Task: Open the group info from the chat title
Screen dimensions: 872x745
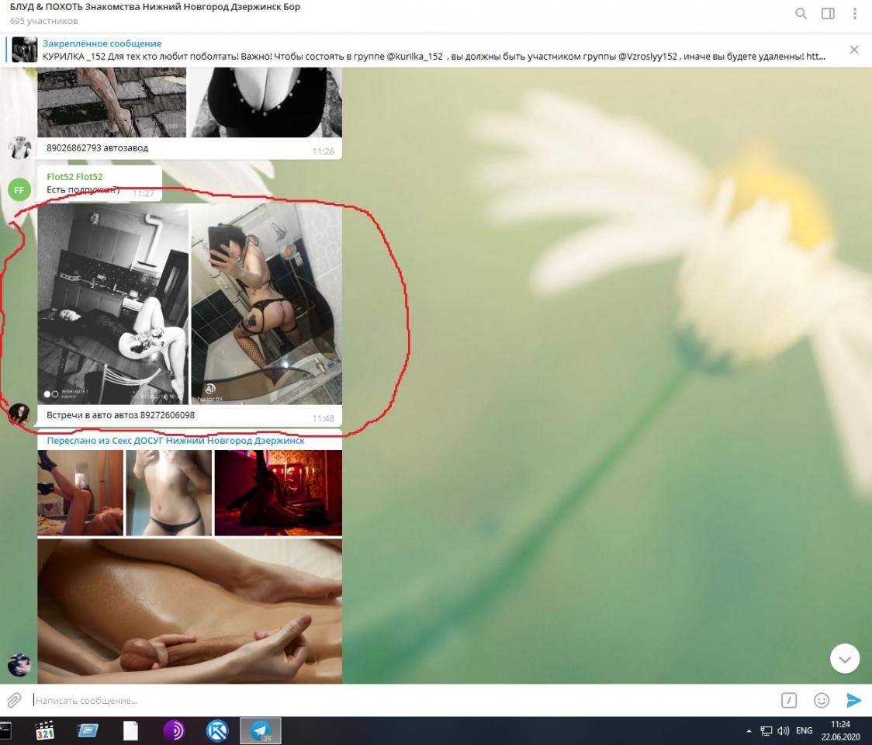Action: [x=155, y=7]
